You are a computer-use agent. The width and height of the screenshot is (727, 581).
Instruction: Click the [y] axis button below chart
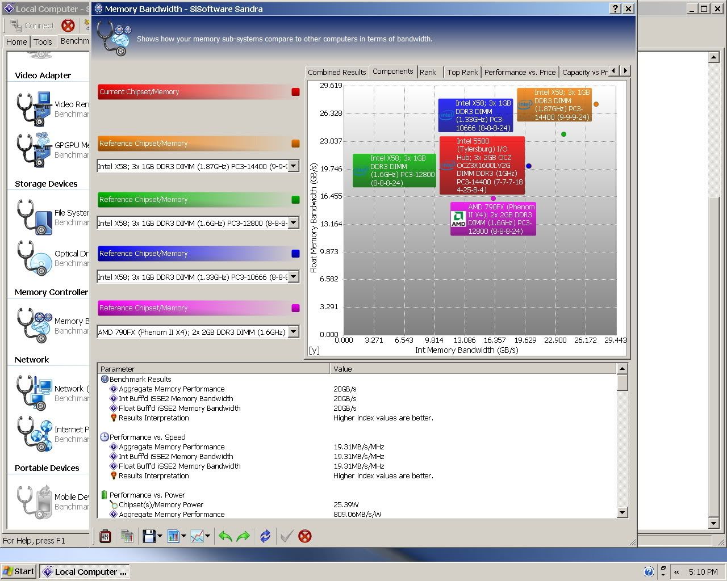pyautogui.click(x=314, y=350)
